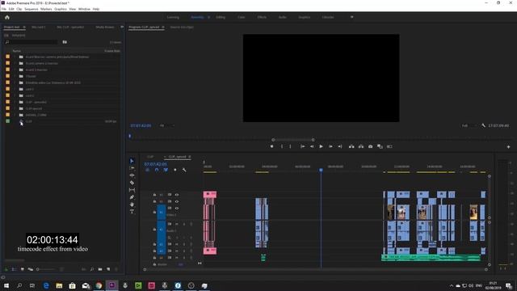The width and height of the screenshot is (517, 291).
Task: Open Project panel tabs overflow menu
Action: pos(122,27)
